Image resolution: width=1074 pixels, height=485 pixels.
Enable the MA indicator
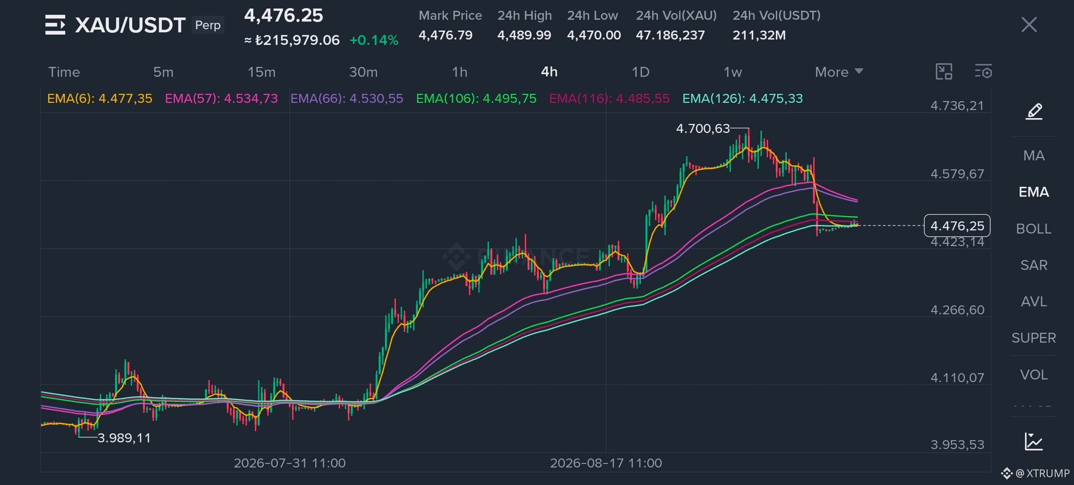(1034, 155)
